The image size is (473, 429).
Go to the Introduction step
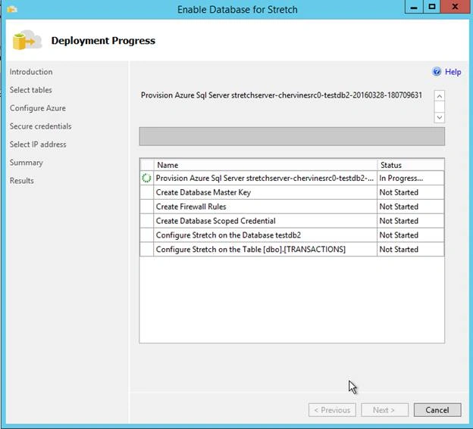coord(31,72)
